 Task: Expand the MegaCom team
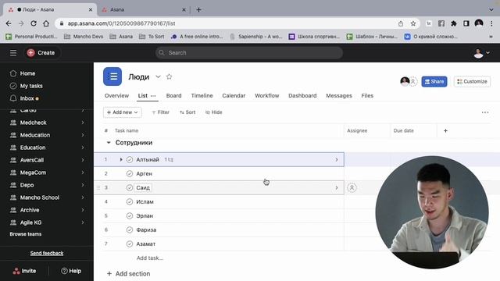[x=83, y=173]
